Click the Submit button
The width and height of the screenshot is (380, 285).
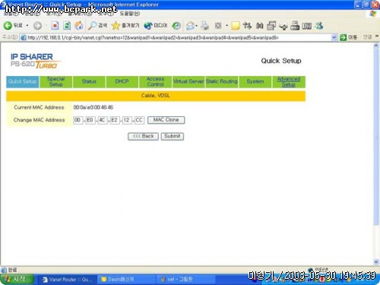(173, 136)
